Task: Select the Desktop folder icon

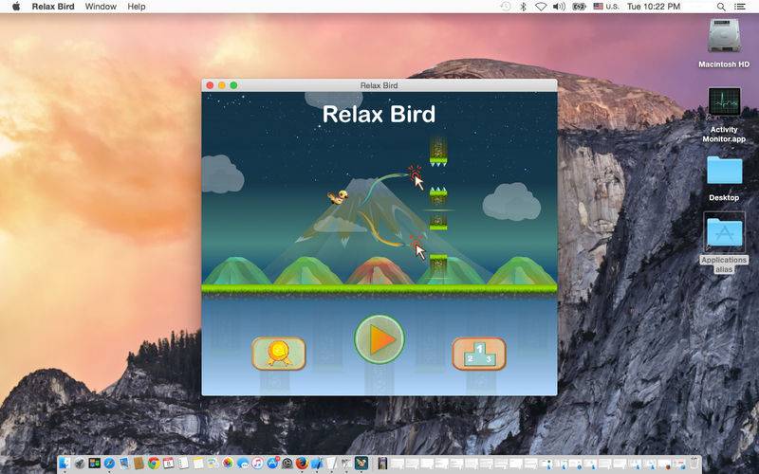Action: tap(724, 171)
